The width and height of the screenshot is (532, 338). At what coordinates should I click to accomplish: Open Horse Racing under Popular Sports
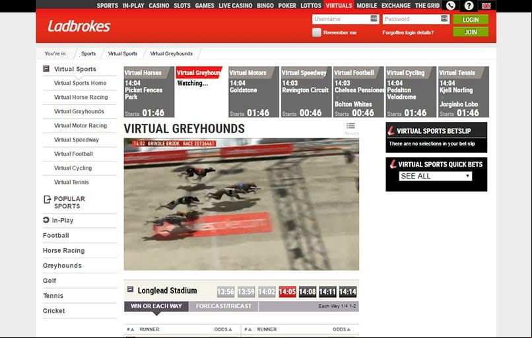click(64, 250)
